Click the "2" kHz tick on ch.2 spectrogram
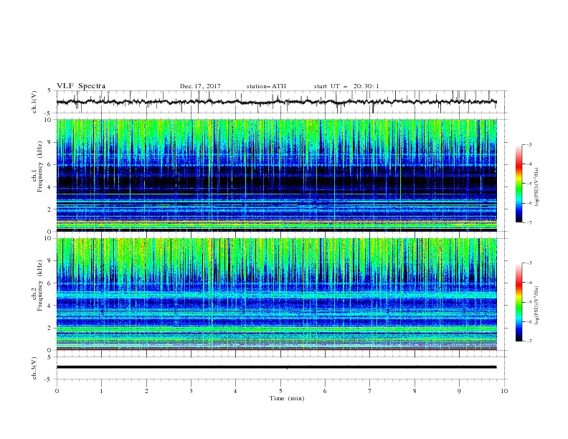568x439 pixels. click(x=51, y=328)
